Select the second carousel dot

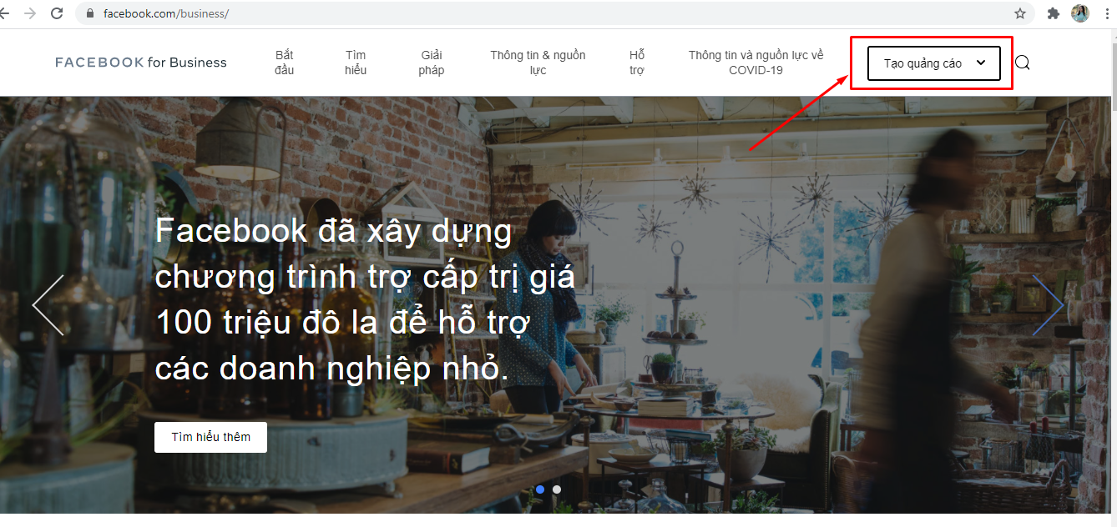click(x=557, y=489)
